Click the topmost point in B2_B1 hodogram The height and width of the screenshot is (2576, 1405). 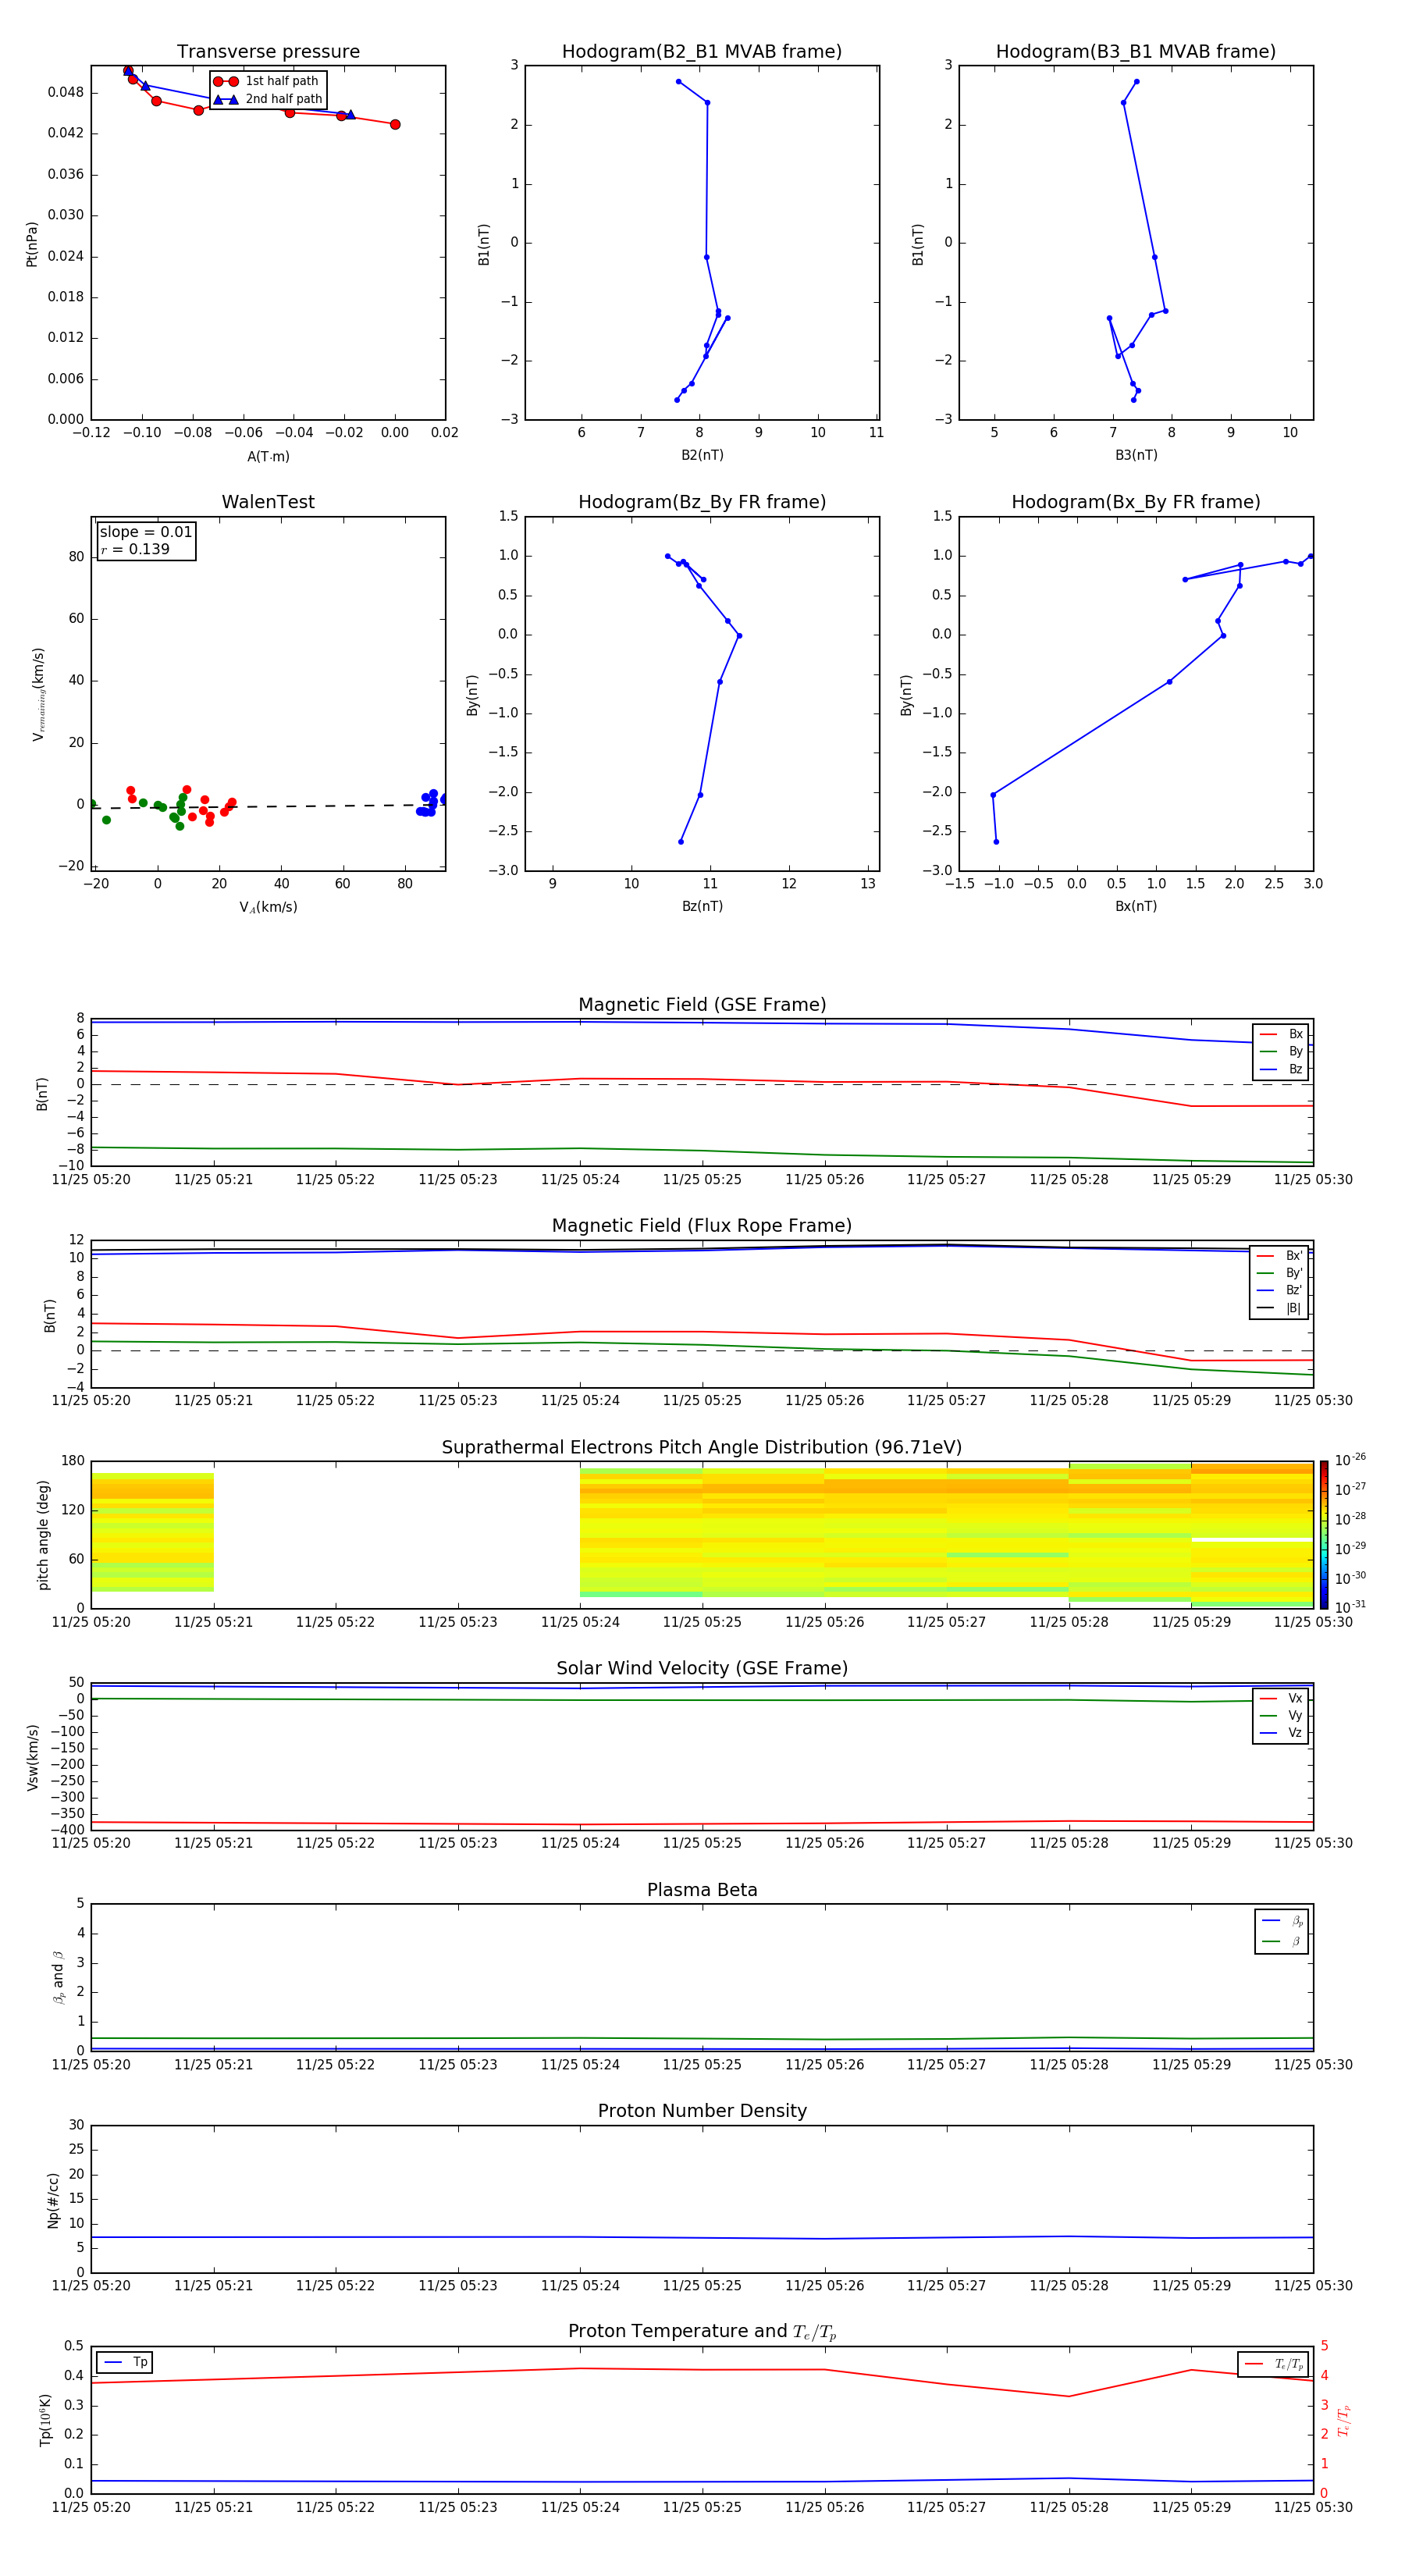coord(678,82)
